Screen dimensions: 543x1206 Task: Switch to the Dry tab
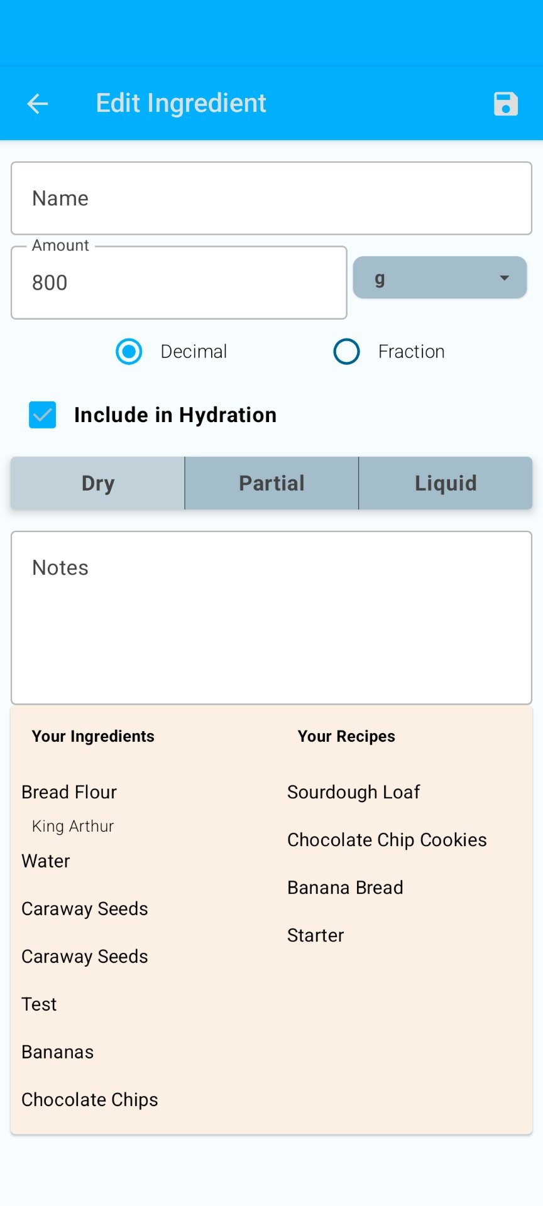pos(98,483)
